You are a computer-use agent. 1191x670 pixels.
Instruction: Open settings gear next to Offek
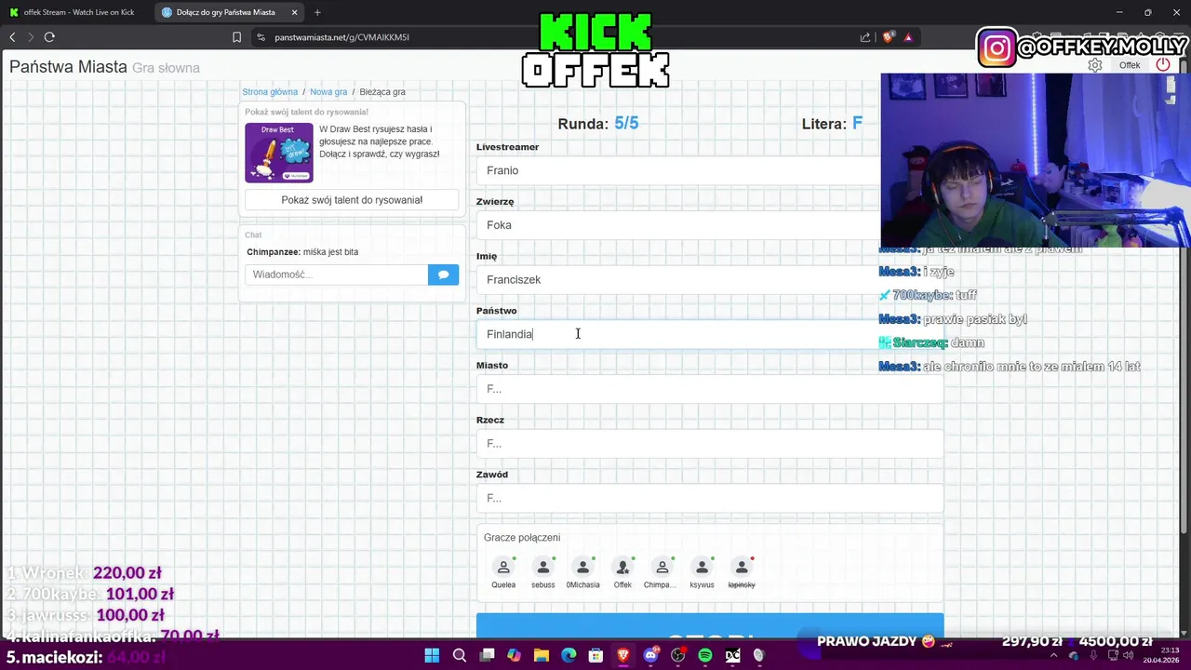(1095, 65)
